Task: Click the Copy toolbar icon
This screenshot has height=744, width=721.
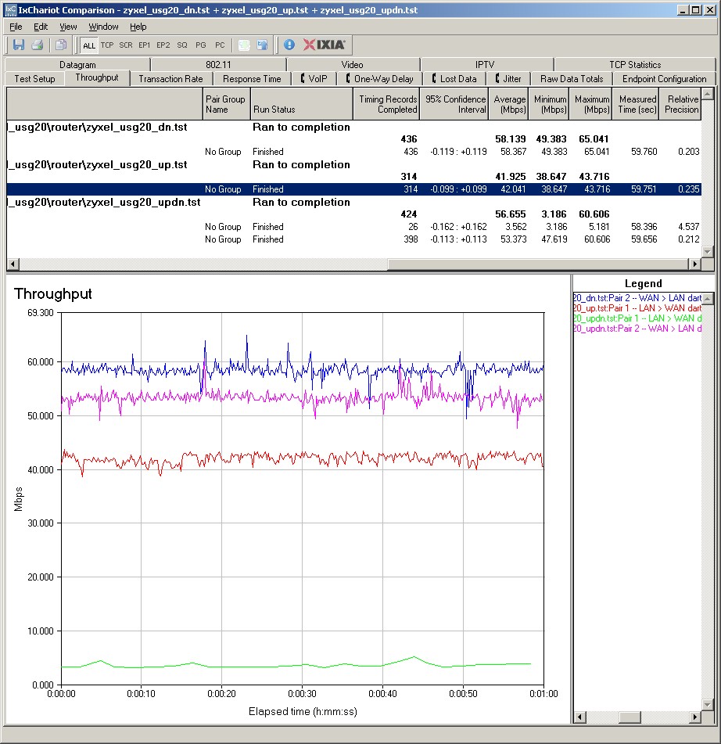Action: tap(61, 45)
